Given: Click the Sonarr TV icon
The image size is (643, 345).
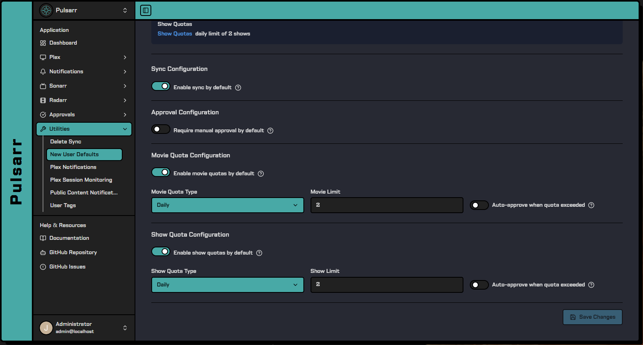Looking at the screenshot, I should tap(43, 86).
